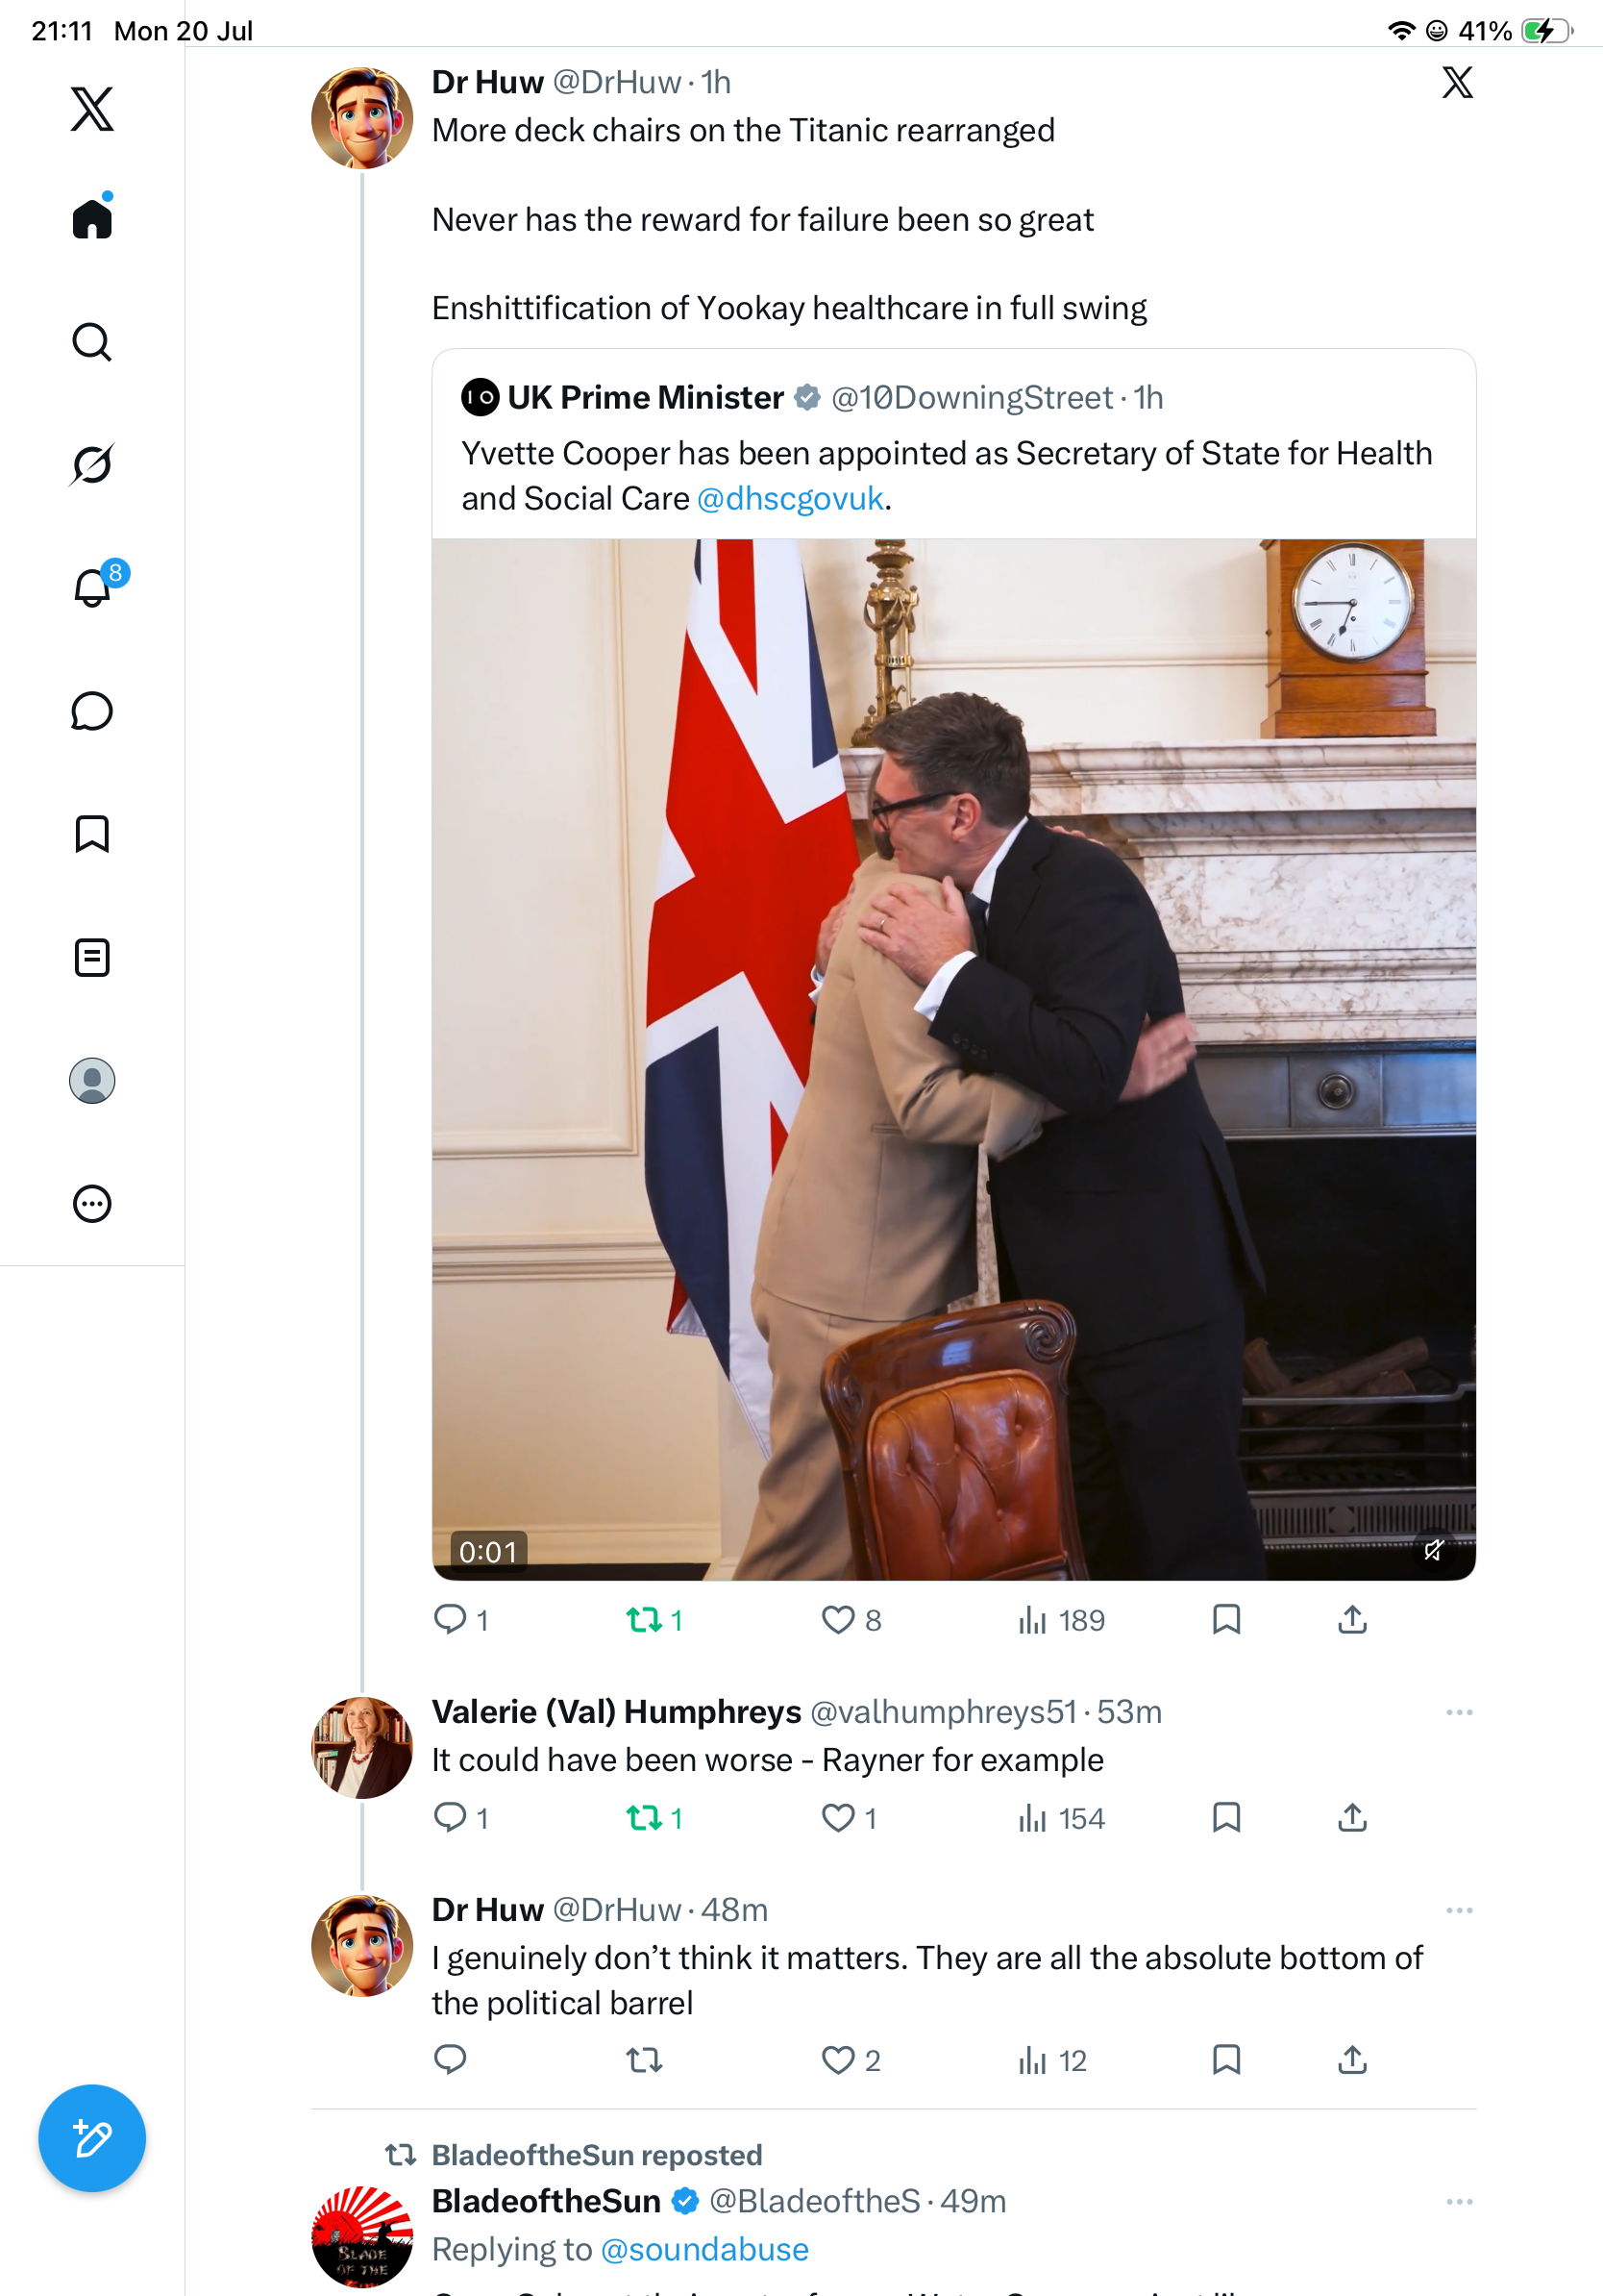Like Dr Huw's main post
Screen dimensions: 1603x2296
(851, 1619)
